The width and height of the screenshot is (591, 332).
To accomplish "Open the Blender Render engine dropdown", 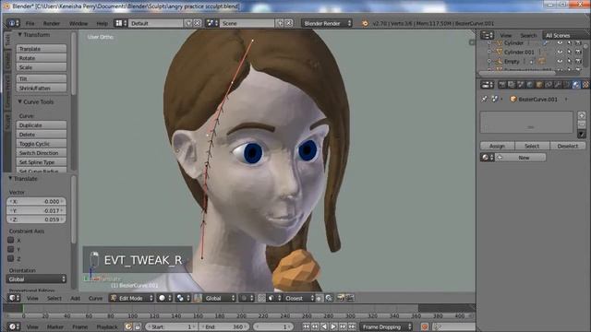I will tap(327, 23).
